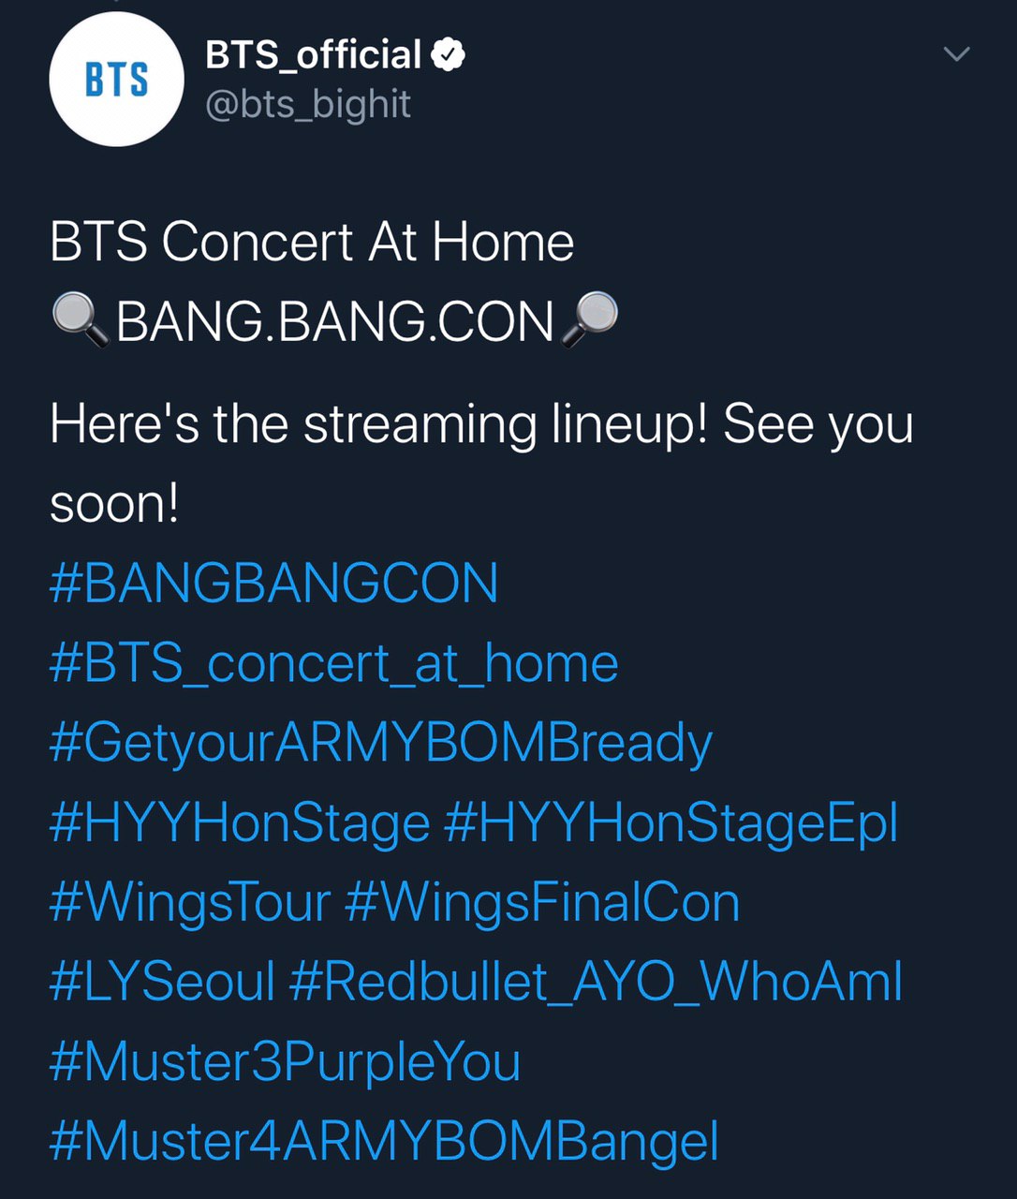Open the BTS_official display name
Viewport: 1017px width, 1199px height.
pos(313,55)
